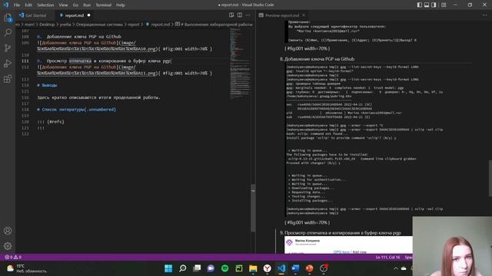Toggle the secondary side bar layout icon
This screenshot has width=492, height=276.
point(434,5)
